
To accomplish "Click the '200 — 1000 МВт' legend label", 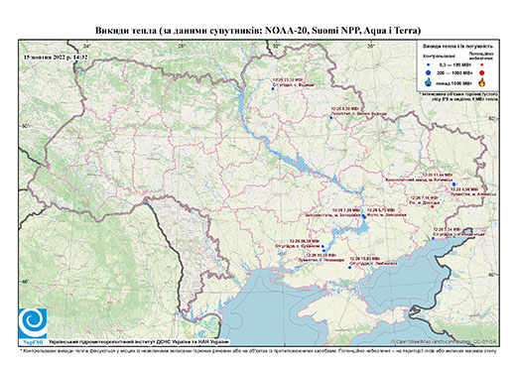I will (x=455, y=72).
